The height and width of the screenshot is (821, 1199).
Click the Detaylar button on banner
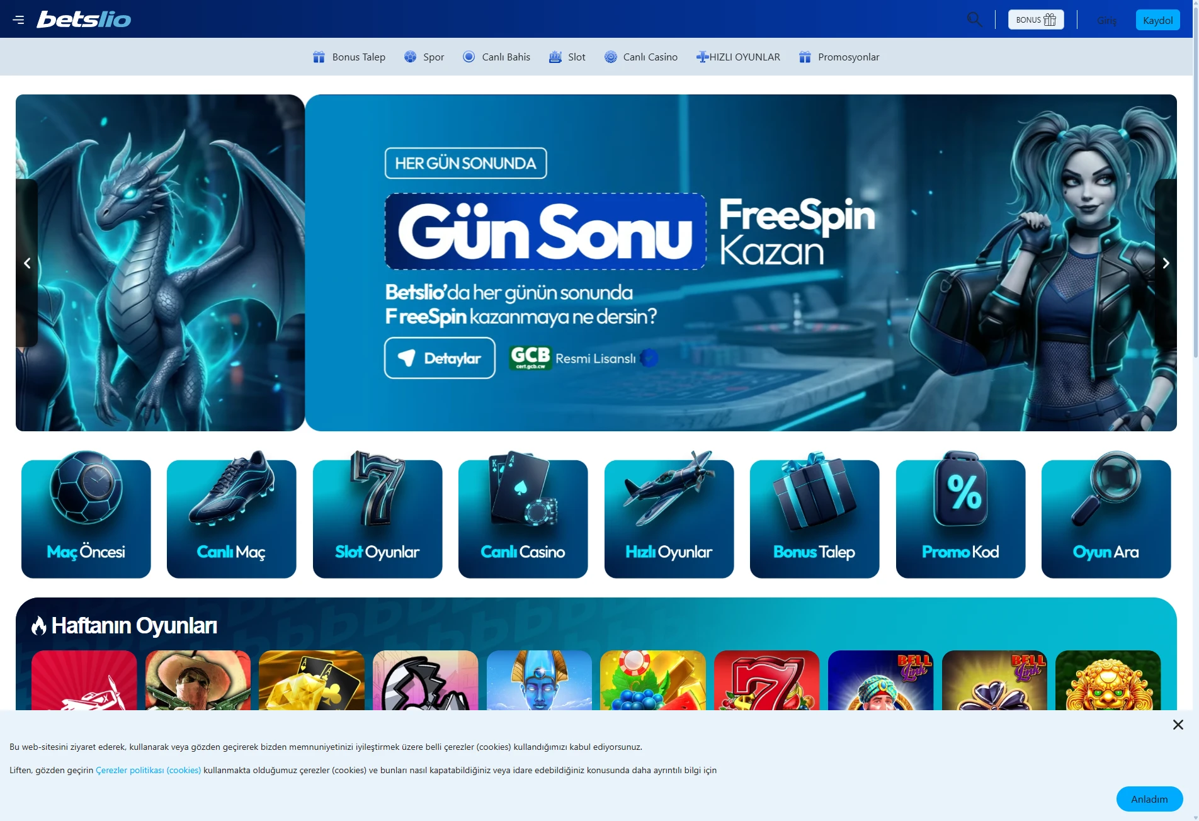[x=440, y=358]
